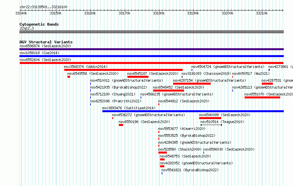Click the nsv4510011 gnomAD variant label
This screenshot has height=186, width=293.
click(x=126, y=80)
